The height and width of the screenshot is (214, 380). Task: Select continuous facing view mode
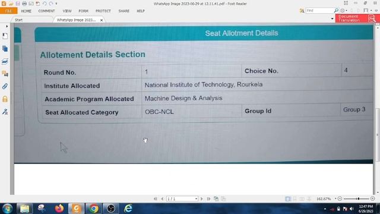pyautogui.click(x=309, y=199)
